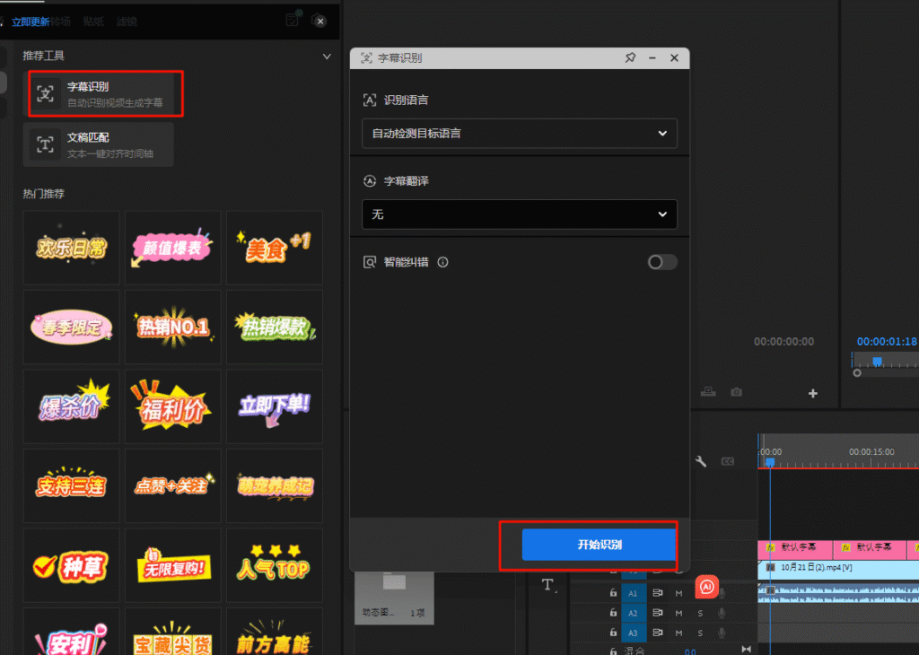Click the Type tool icon
The height and width of the screenshot is (655, 919).
pyautogui.click(x=547, y=586)
